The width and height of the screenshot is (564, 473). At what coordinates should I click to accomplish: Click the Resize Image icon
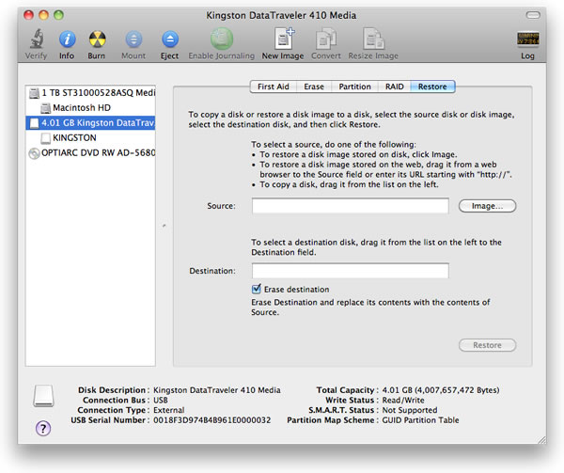374,39
